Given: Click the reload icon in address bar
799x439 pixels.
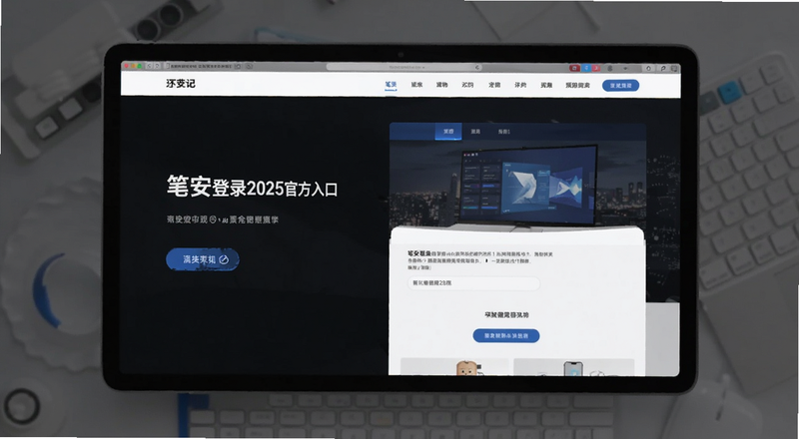Looking at the screenshot, I should tap(477, 67).
